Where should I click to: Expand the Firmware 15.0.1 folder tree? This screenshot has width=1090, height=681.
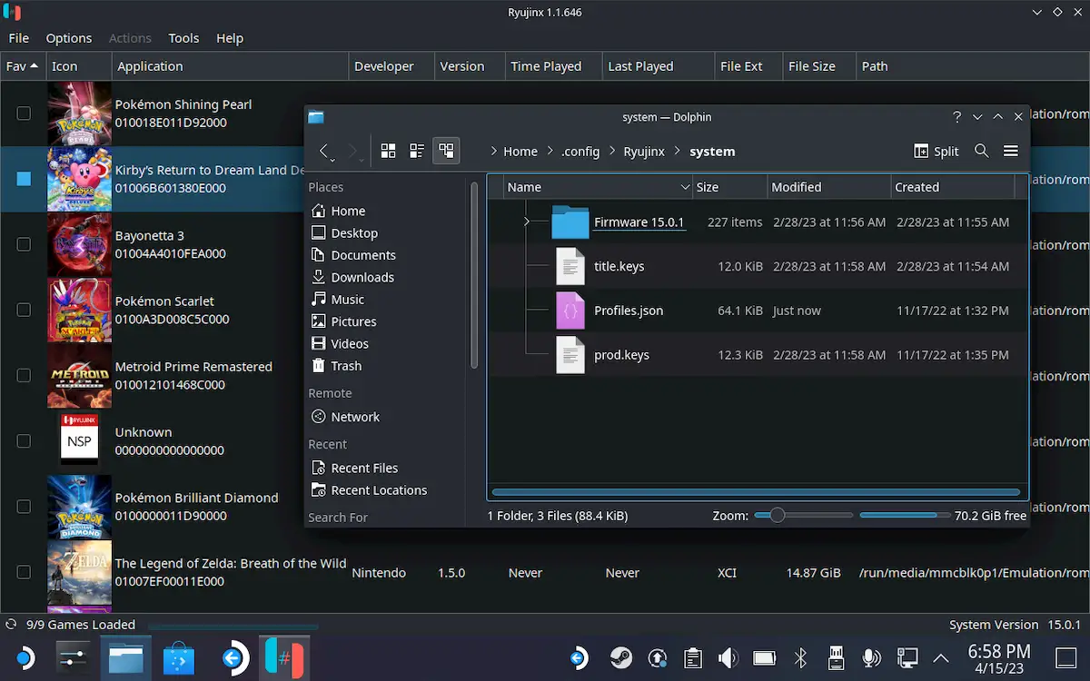click(527, 222)
